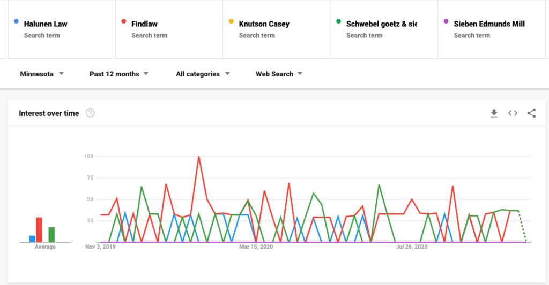Open the Minnesota region dropdown
Viewport: 549px width, 285px height.
tap(42, 74)
